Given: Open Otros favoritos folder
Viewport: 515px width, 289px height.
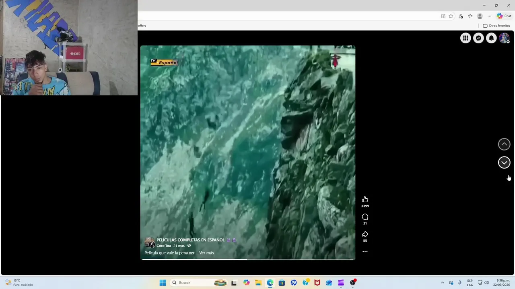Looking at the screenshot, I should (x=496, y=26).
